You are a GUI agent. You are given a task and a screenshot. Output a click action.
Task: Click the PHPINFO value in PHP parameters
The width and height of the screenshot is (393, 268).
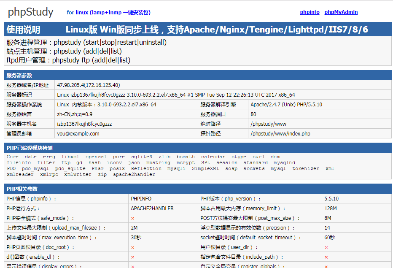[141, 199]
